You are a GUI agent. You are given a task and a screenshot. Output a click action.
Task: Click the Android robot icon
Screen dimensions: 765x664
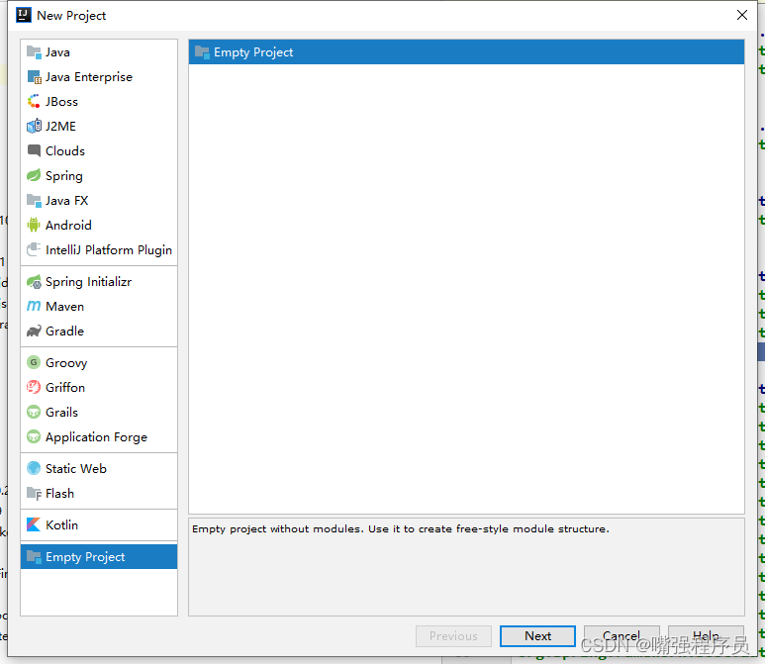tap(34, 225)
